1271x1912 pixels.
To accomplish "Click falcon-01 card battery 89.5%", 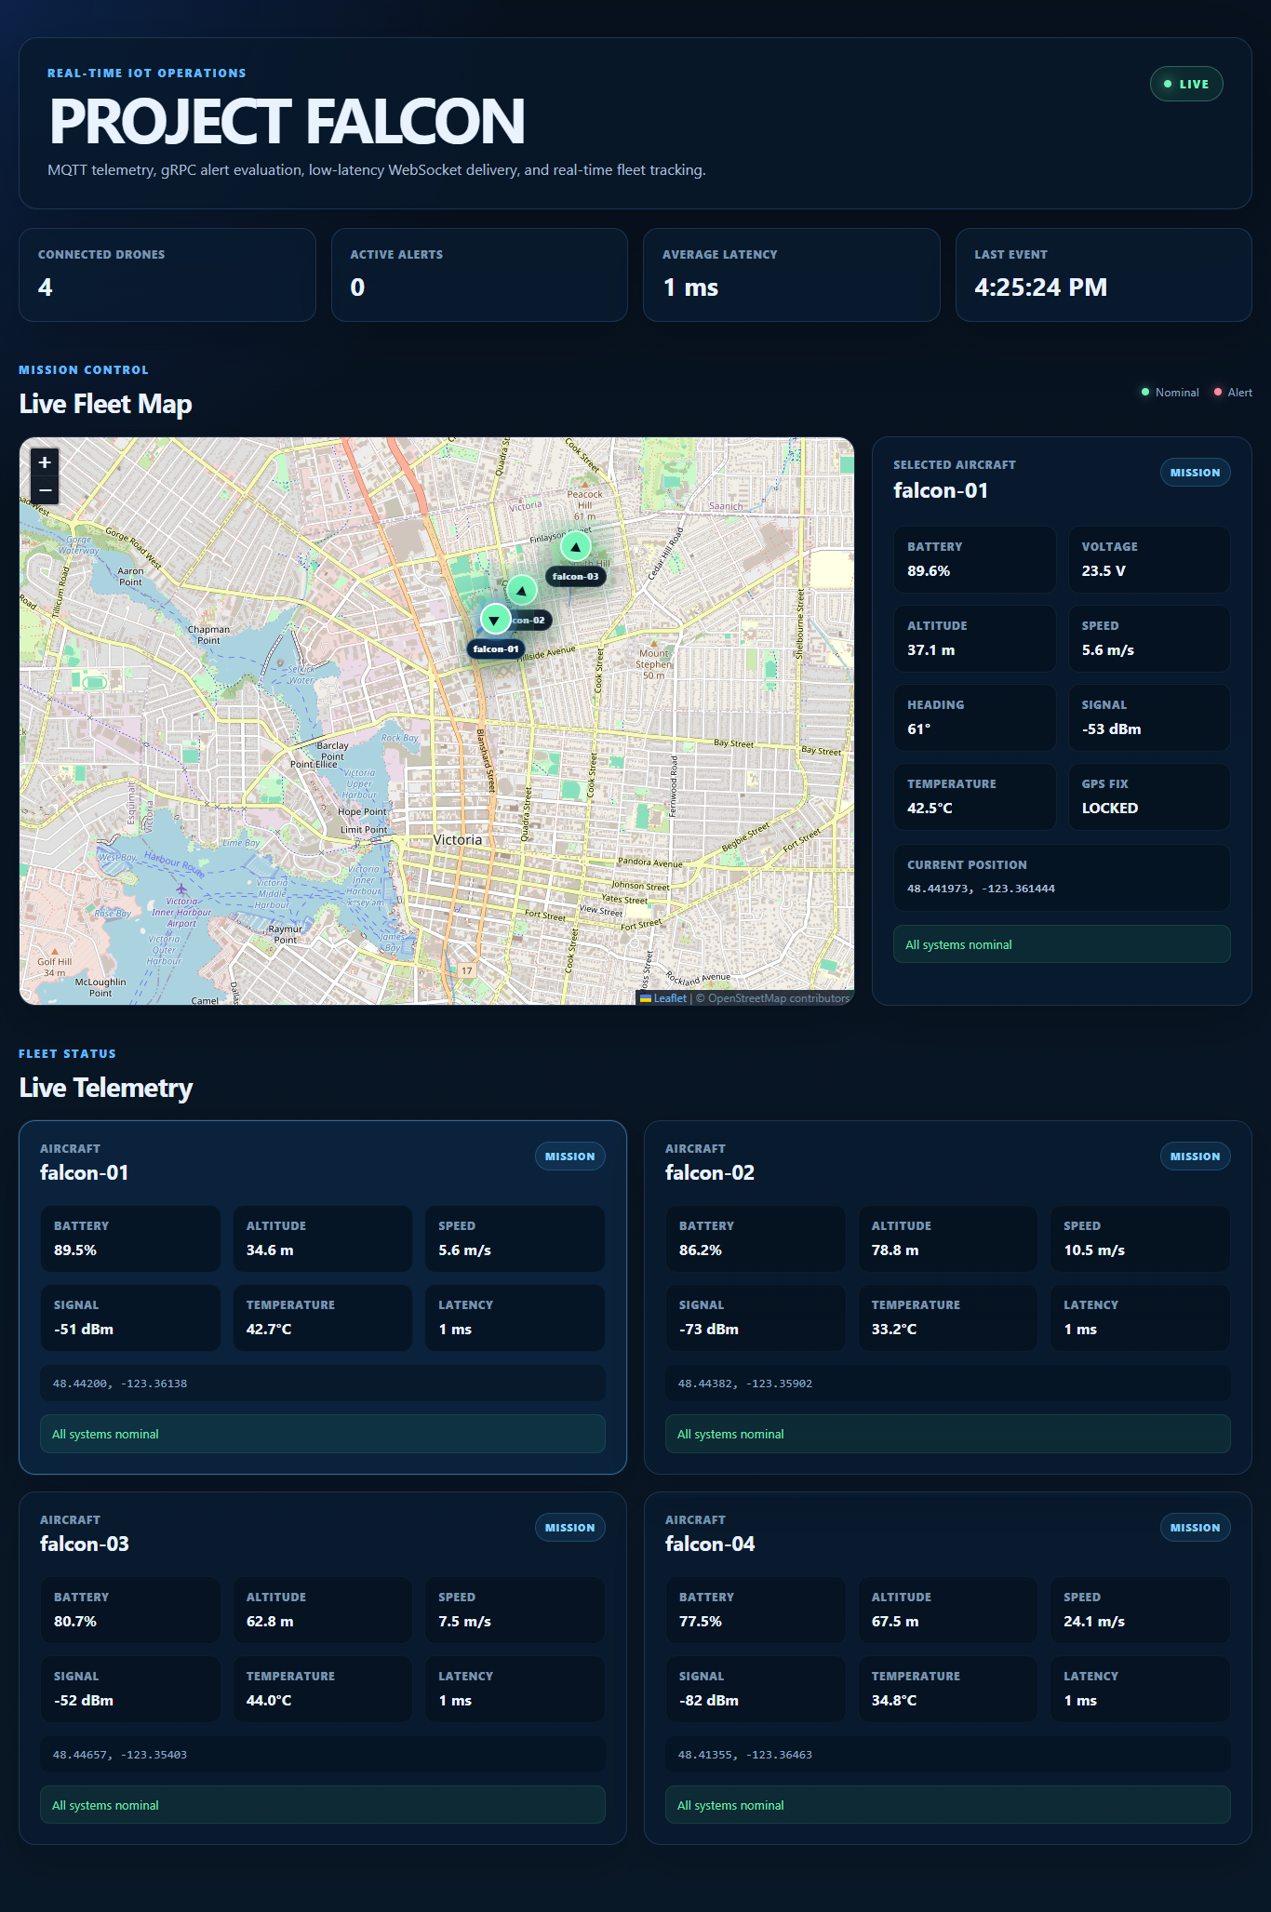I will click(75, 1250).
